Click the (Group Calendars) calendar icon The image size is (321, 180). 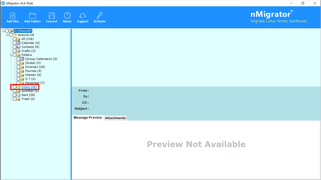22,59
